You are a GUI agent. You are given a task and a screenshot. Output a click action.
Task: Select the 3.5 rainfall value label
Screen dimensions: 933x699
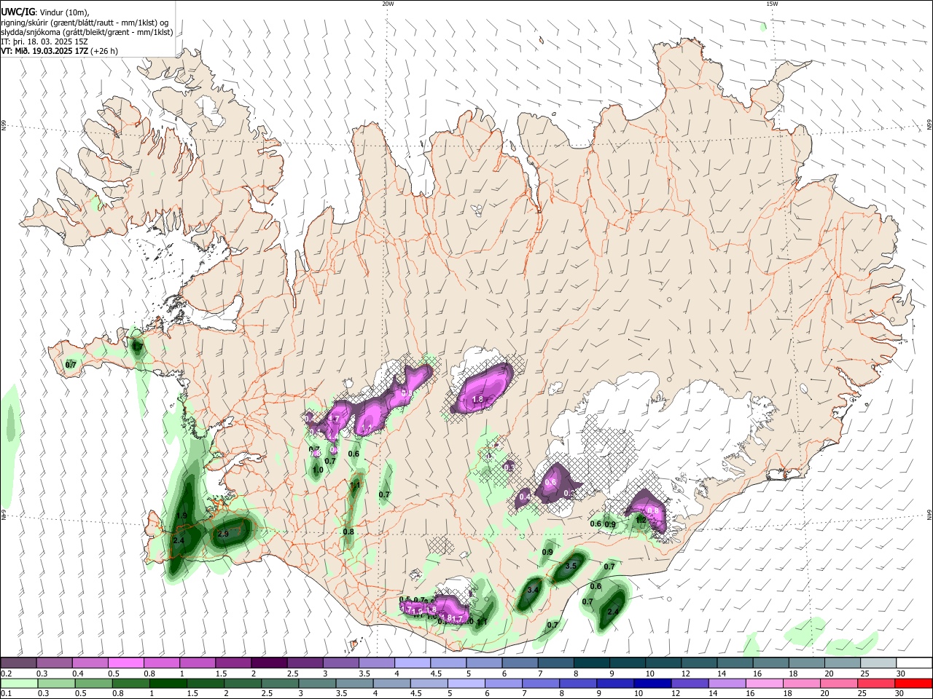coord(571,566)
